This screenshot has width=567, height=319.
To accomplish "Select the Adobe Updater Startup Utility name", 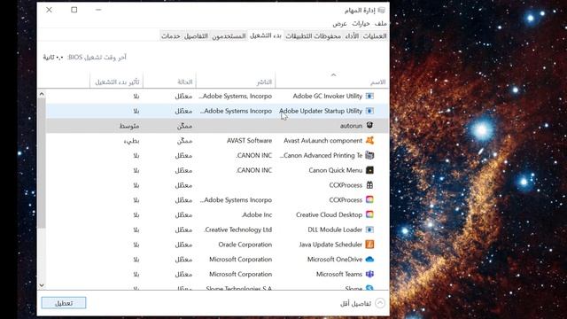I will [x=321, y=111].
